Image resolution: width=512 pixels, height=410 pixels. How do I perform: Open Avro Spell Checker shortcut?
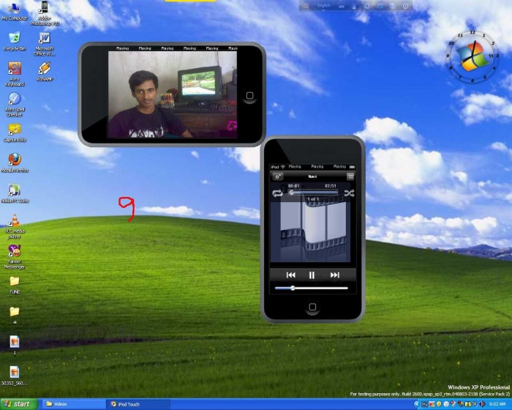(x=15, y=105)
